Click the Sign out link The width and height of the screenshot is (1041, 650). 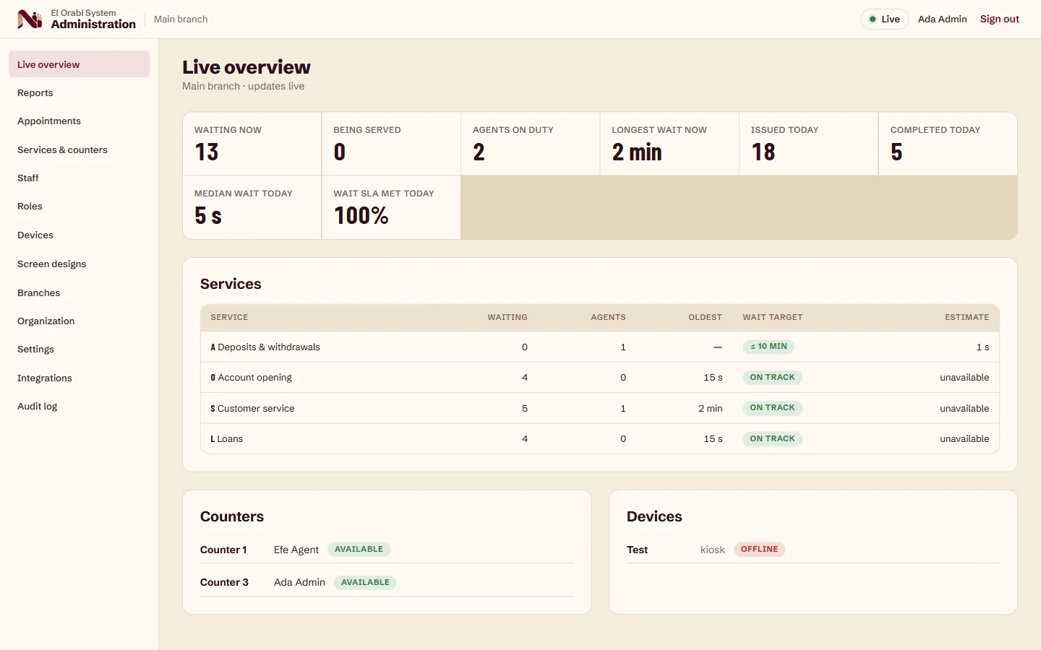pyautogui.click(x=1000, y=19)
